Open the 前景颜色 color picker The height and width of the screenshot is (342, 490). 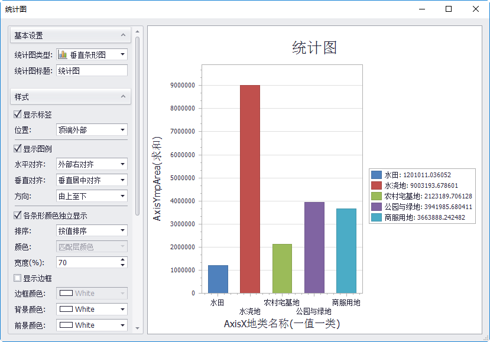tap(122, 325)
